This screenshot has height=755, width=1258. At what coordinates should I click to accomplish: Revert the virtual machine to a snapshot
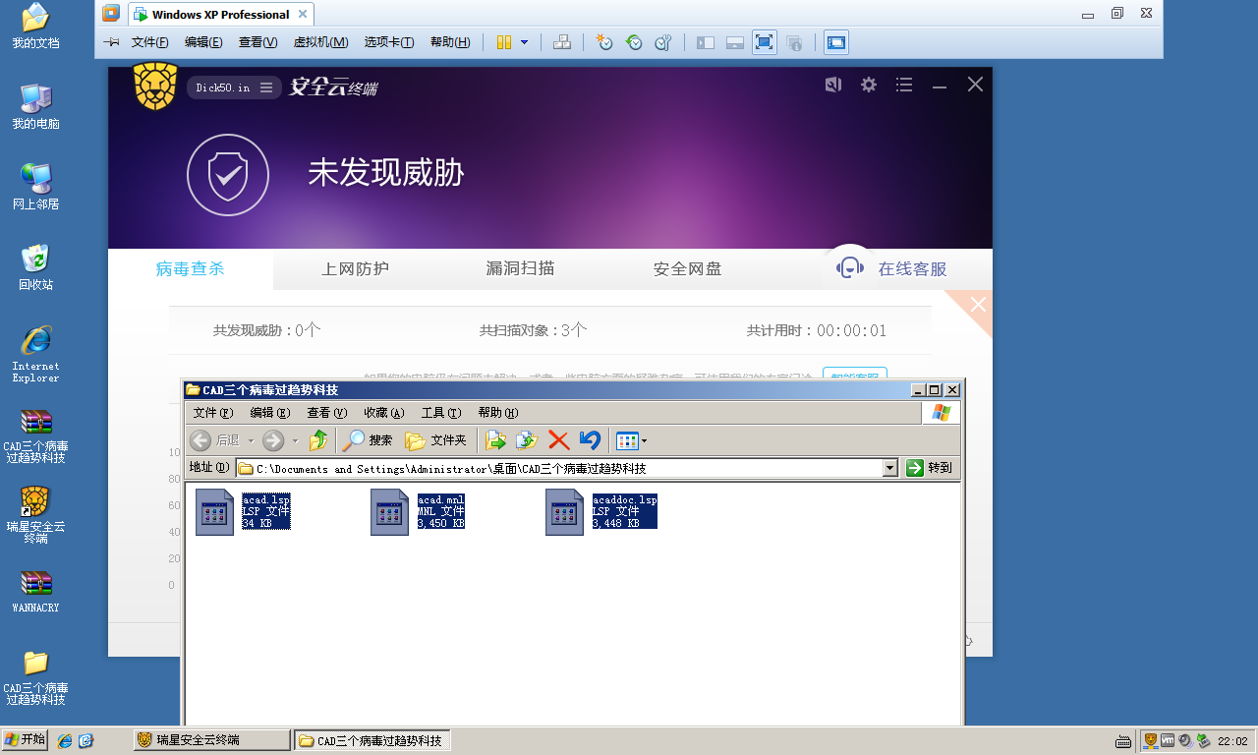point(634,42)
